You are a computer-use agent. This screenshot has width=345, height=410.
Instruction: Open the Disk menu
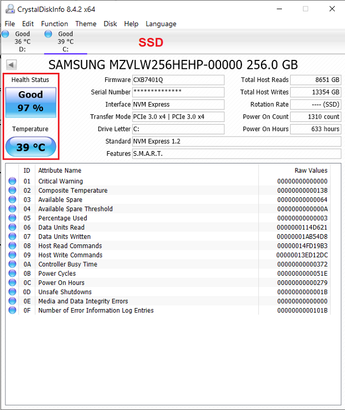pos(110,24)
